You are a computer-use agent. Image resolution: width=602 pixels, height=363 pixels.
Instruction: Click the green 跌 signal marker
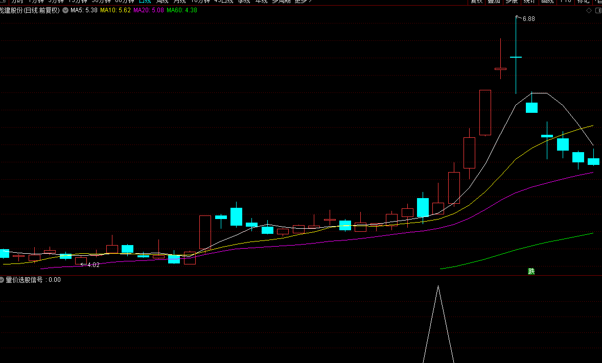tap(531, 272)
